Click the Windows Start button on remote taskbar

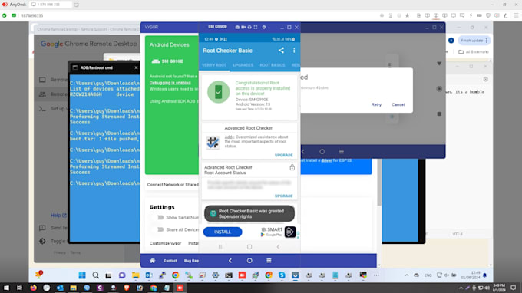pyautogui.click(x=82, y=275)
